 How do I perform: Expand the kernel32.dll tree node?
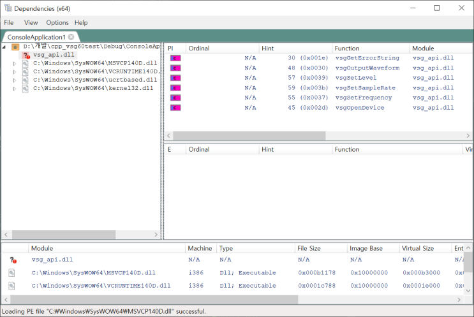click(15, 89)
